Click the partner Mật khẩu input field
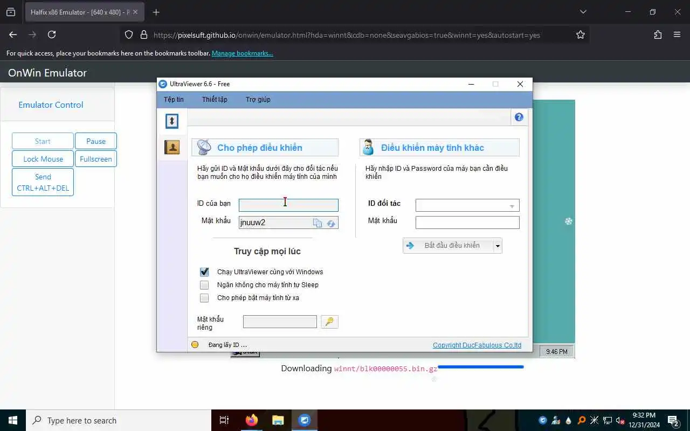The height and width of the screenshot is (431, 690). pos(467,223)
